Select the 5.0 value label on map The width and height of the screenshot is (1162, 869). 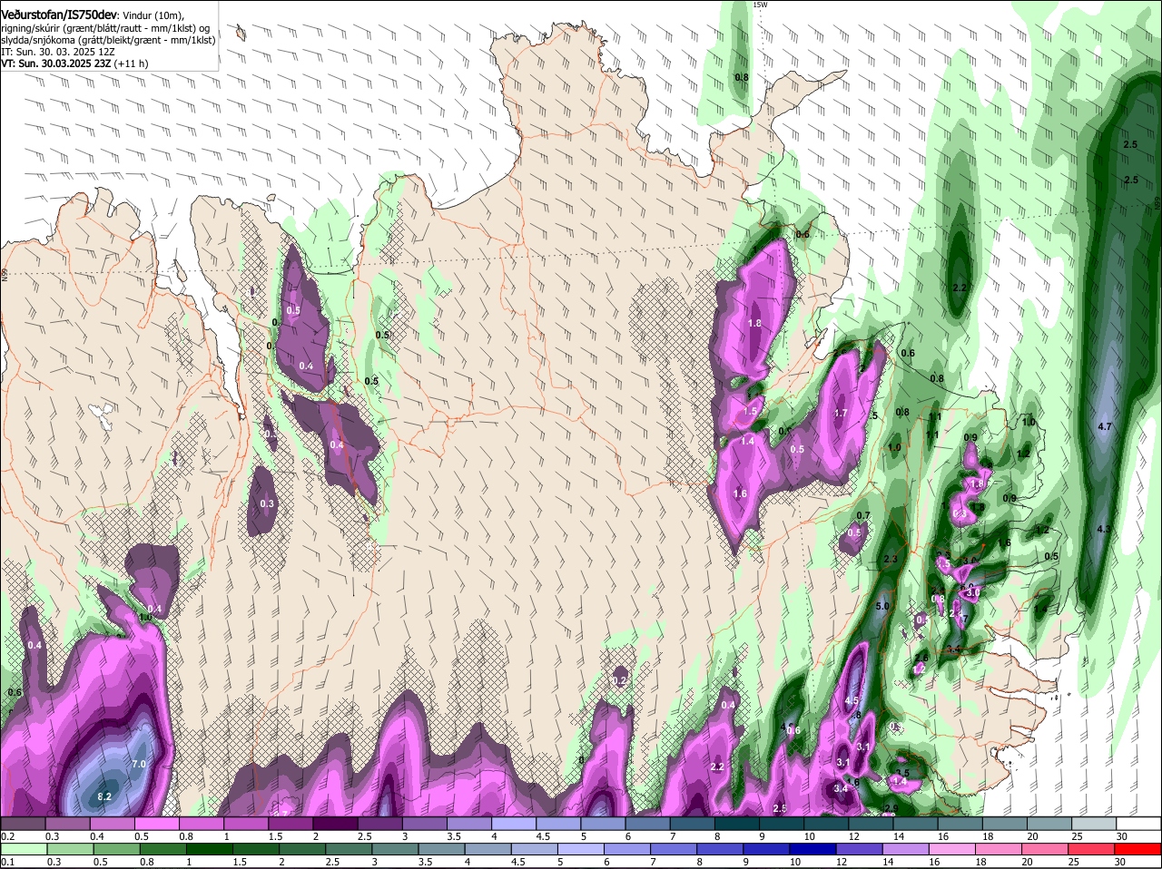tap(882, 606)
